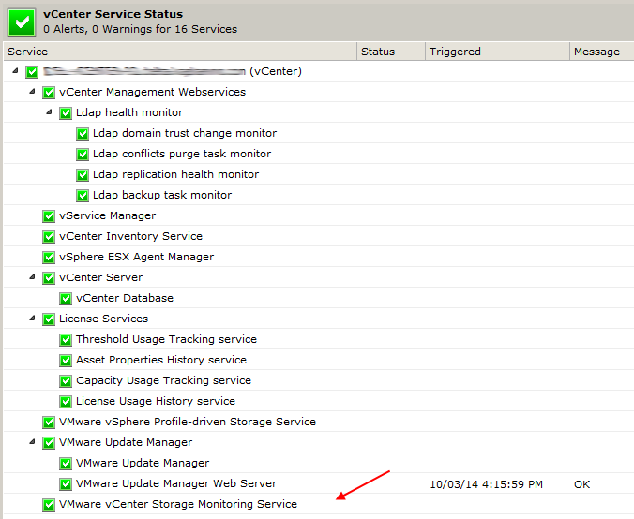This screenshot has width=634, height=519.
Task: Select VMware vCenter Storage Monitoring Service row
Action: pos(319,504)
